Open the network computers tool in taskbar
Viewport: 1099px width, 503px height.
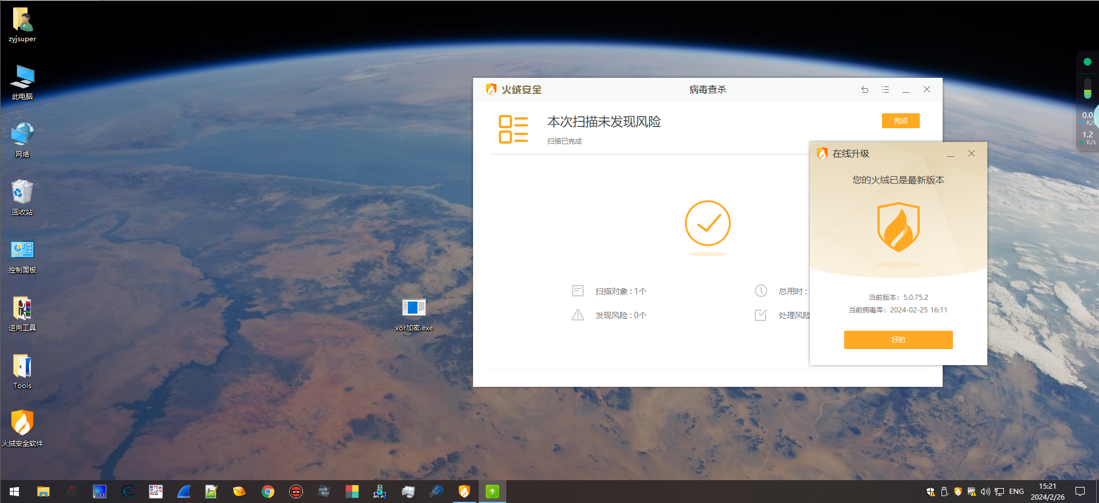pos(380,492)
